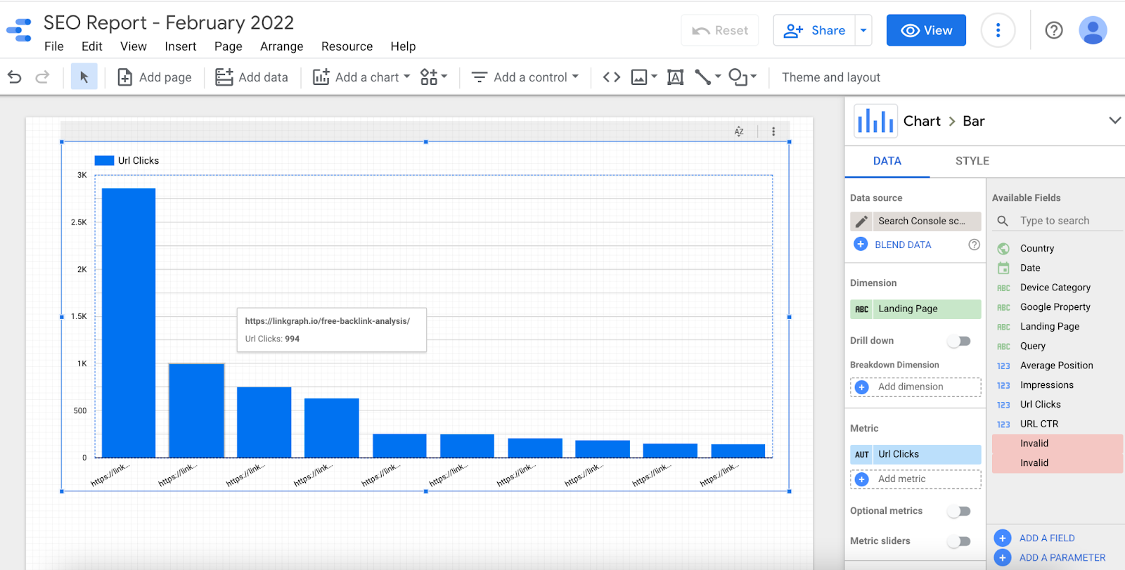The height and width of the screenshot is (570, 1125).
Task: Click the Landing Page dimension chip
Action: [x=915, y=309]
